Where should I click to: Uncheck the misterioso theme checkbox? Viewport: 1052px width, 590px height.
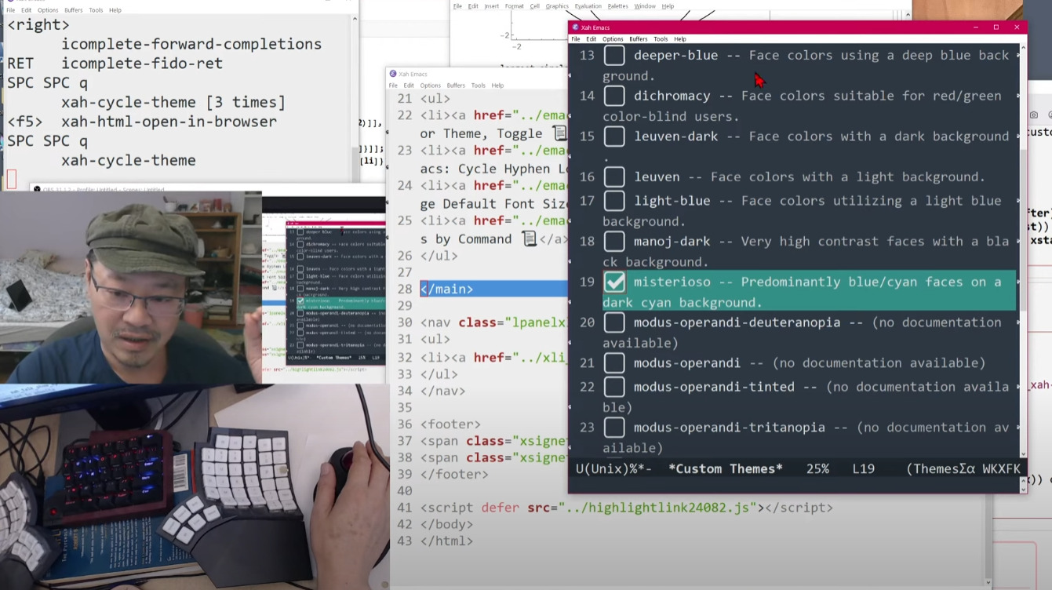(x=614, y=282)
